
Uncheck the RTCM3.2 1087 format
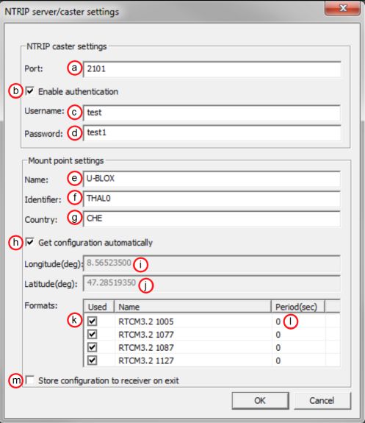92,347
